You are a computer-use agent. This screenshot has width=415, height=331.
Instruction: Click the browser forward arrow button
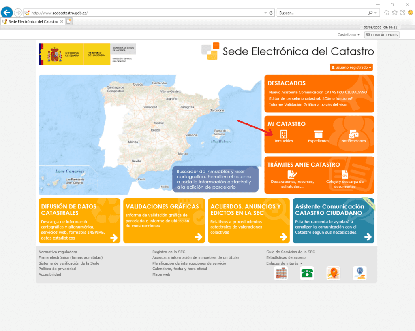click(x=18, y=13)
